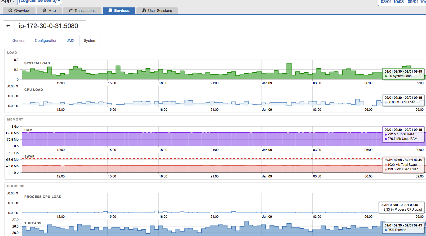
Task: Click the CPU Load legend entry
Action: pyautogui.click(x=401, y=102)
